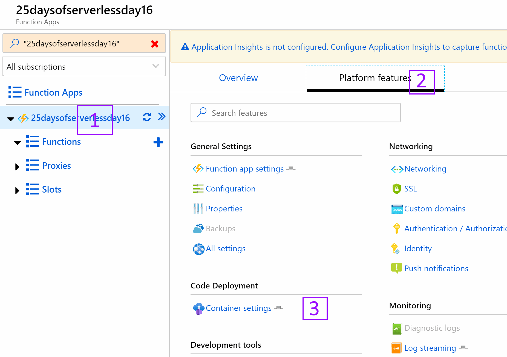This screenshot has height=357, width=507.
Task: Expand the Slots tree node
Action: point(17,190)
